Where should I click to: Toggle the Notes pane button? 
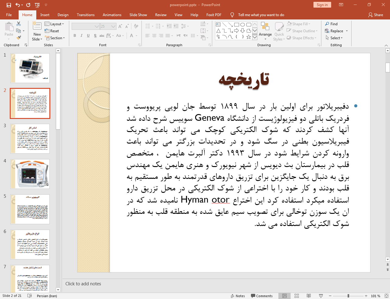(238, 296)
